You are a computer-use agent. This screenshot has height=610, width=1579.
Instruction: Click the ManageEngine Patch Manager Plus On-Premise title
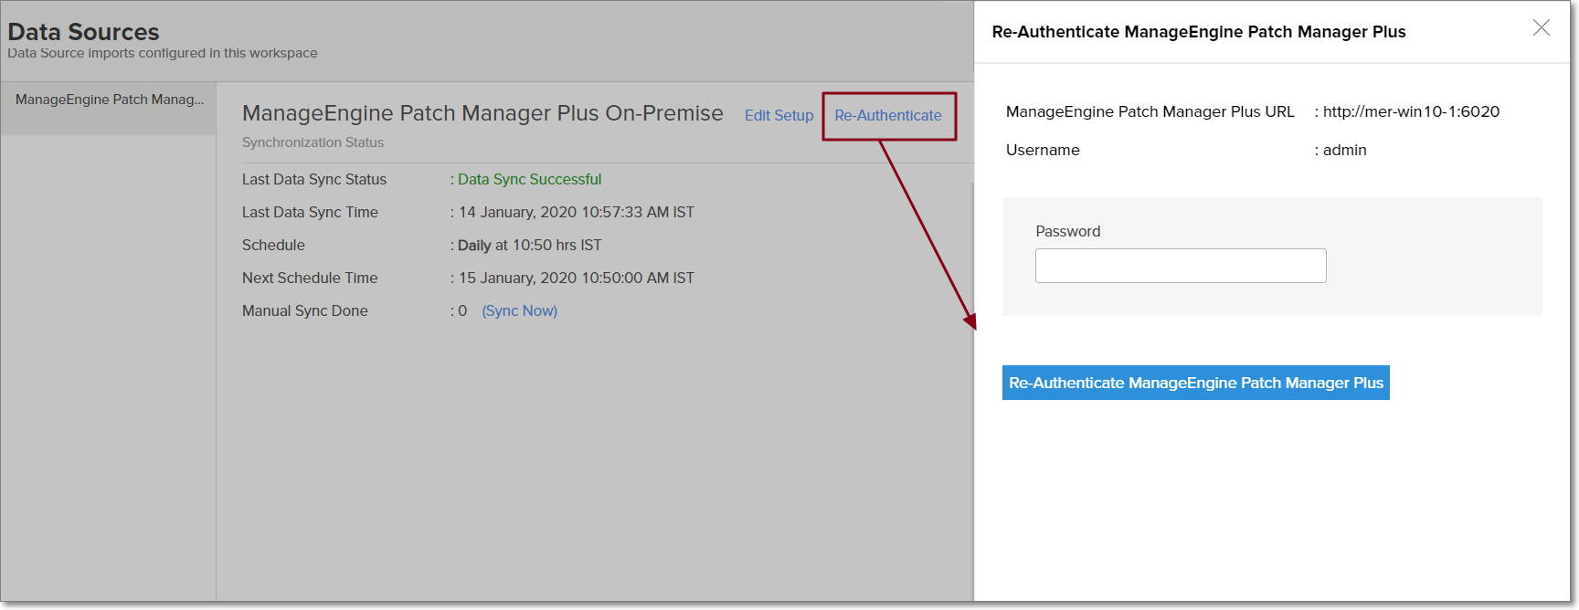[x=482, y=113]
